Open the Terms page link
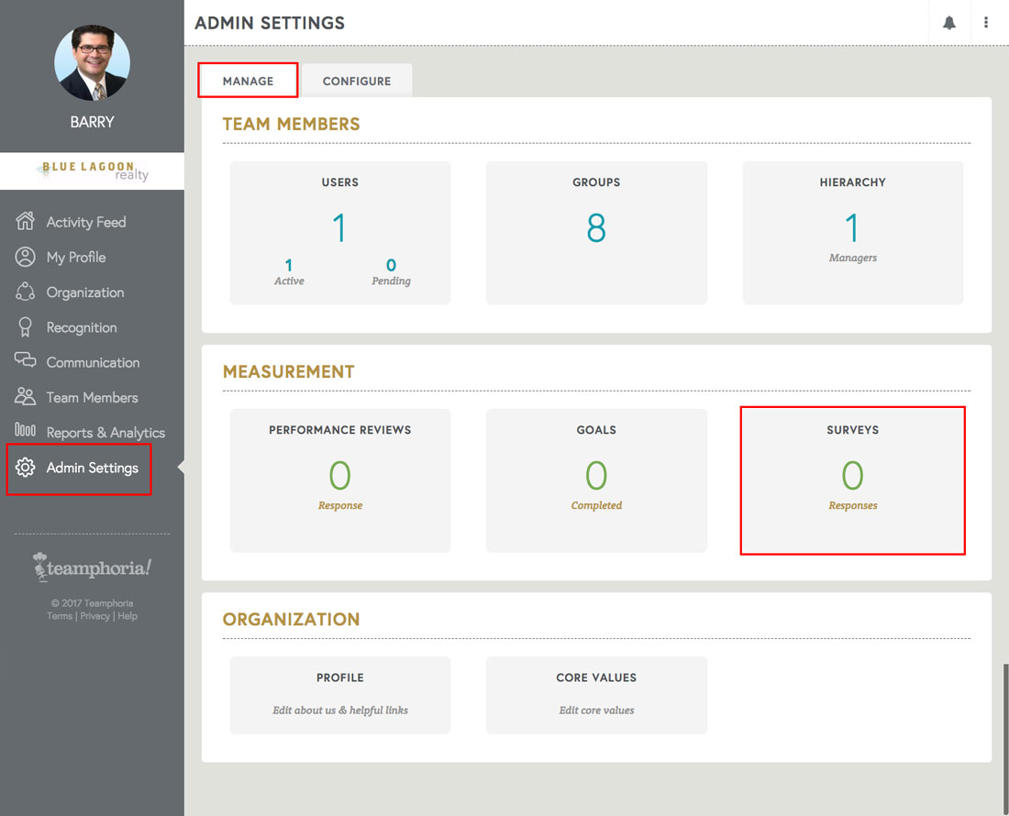The height and width of the screenshot is (816, 1009). [x=59, y=615]
